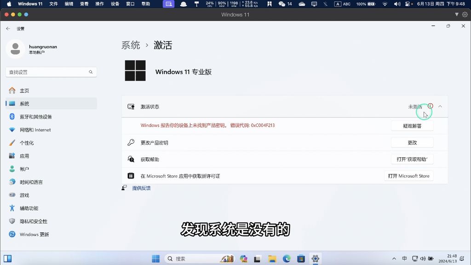471x265 pixels.
Task: Click the 查找设置 search field
Action: tap(51, 72)
